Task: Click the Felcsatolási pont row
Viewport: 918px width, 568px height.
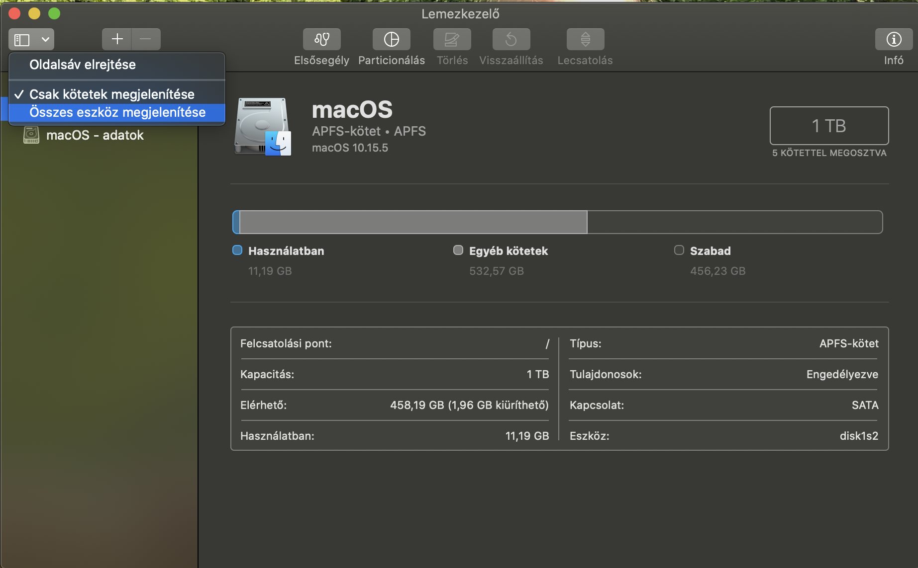Action: point(395,343)
